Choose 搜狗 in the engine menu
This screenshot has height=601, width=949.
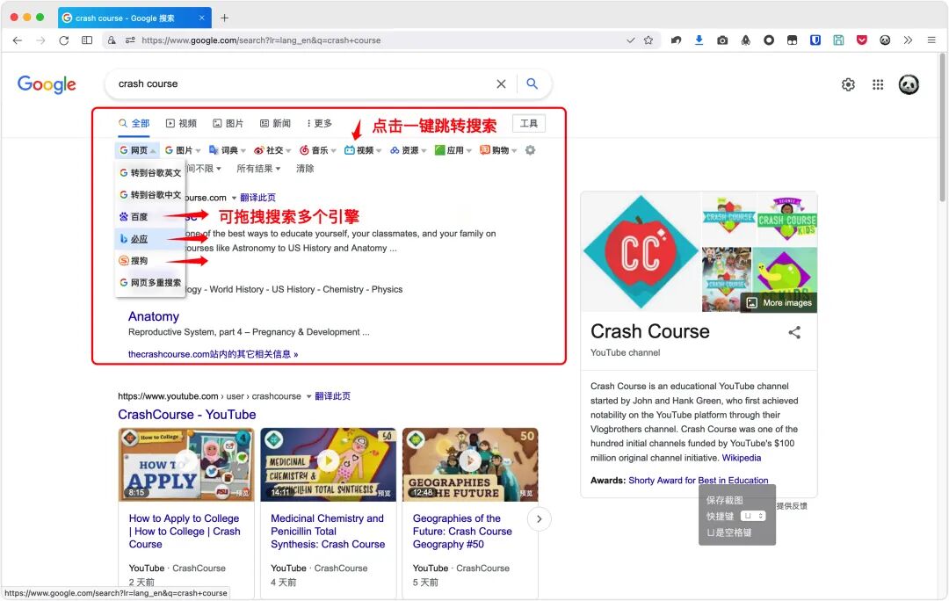click(150, 261)
